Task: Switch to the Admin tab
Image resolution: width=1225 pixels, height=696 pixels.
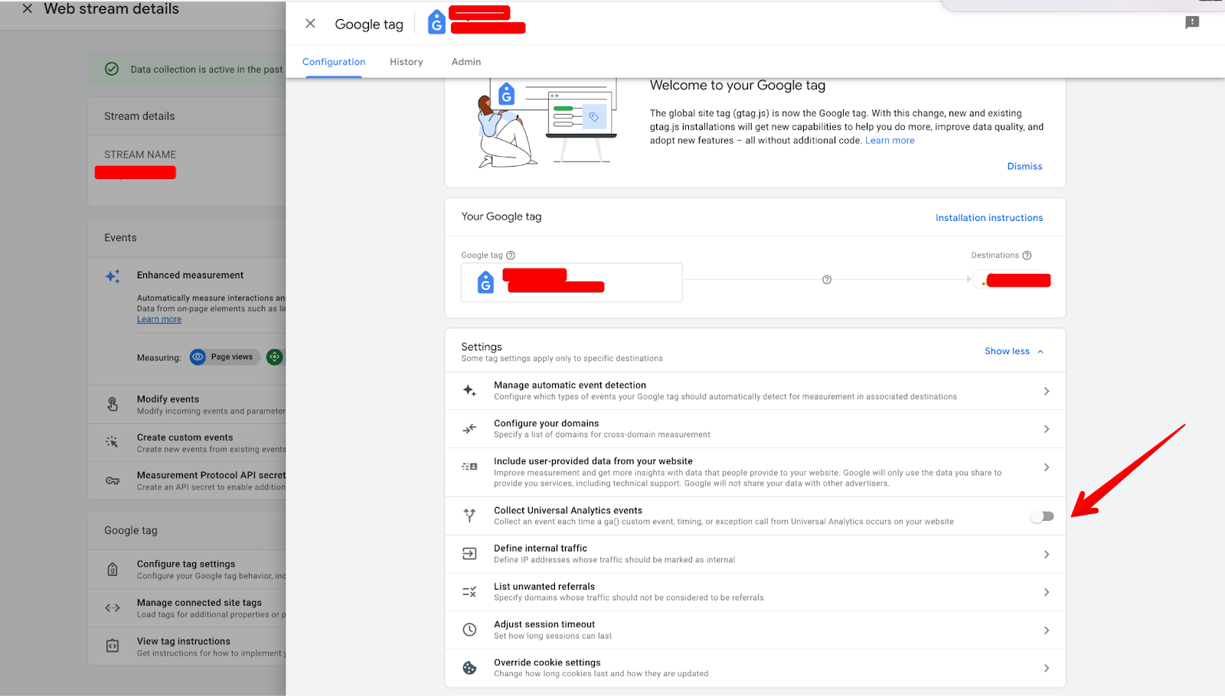Action: pos(466,62)
